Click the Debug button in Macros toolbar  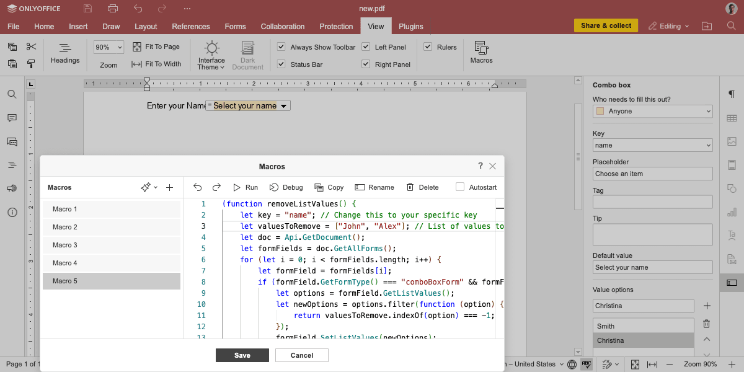[x=286, y=187]
